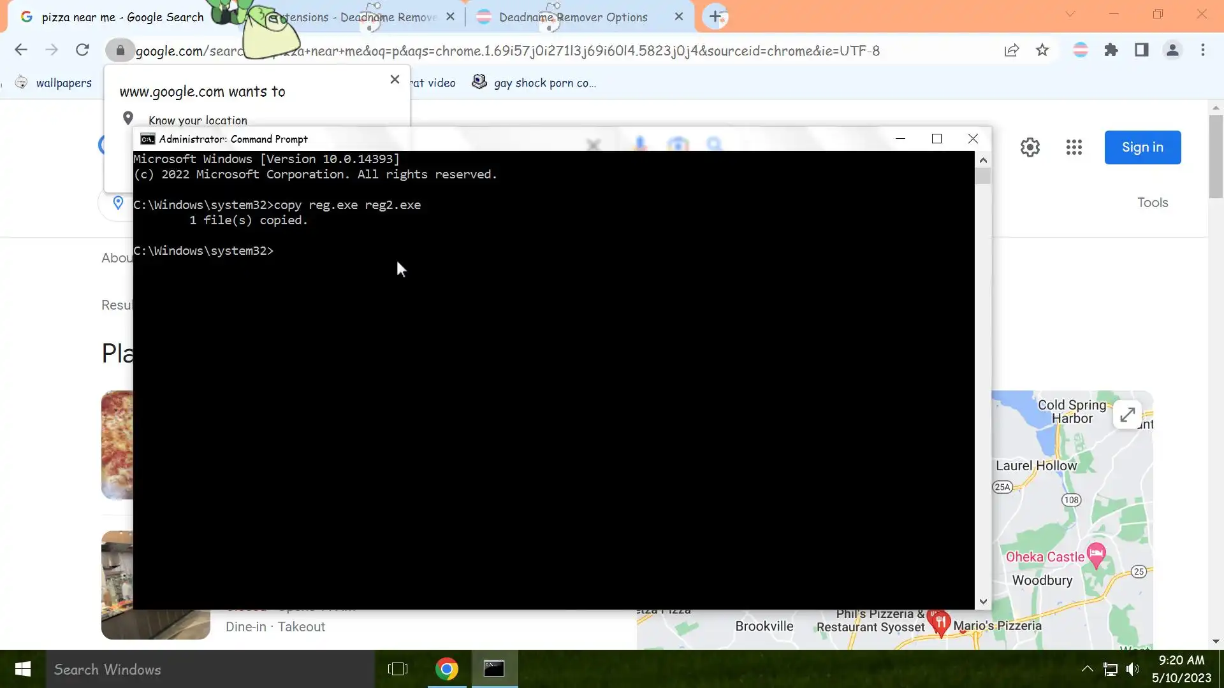Click the Sign in button
The image size is (1224, 688).
1142,147
